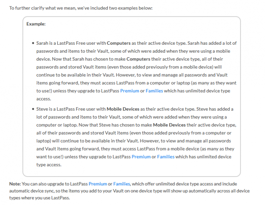Click the Premium link in Steve's example
265x205 pixels.
pyautogui.click(x=141, y=157)
